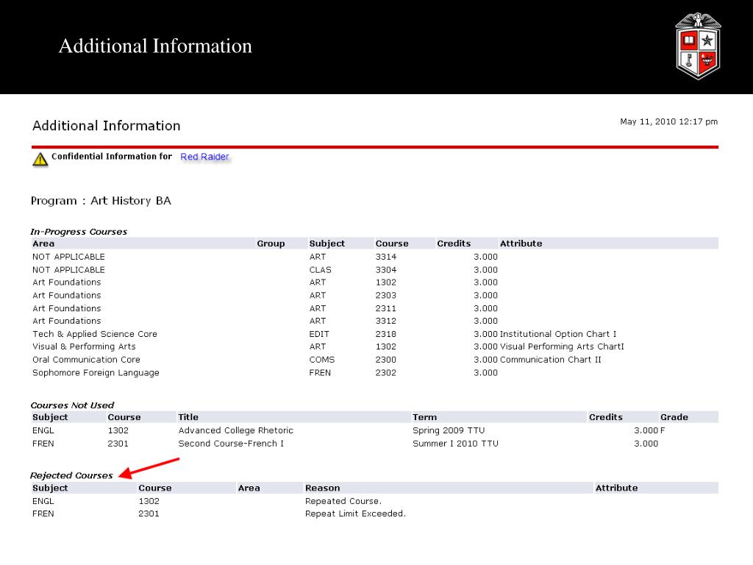The height and width of the screenshot is (565, 753).
Task: Select Advanced College Rhetoric title
Action: coord(236,430)
